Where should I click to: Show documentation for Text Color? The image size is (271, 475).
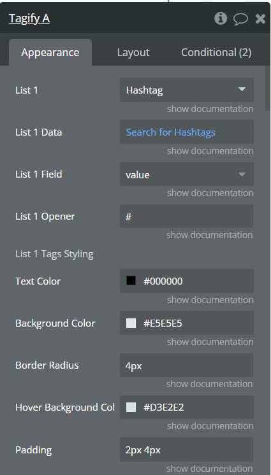point(210,300)
